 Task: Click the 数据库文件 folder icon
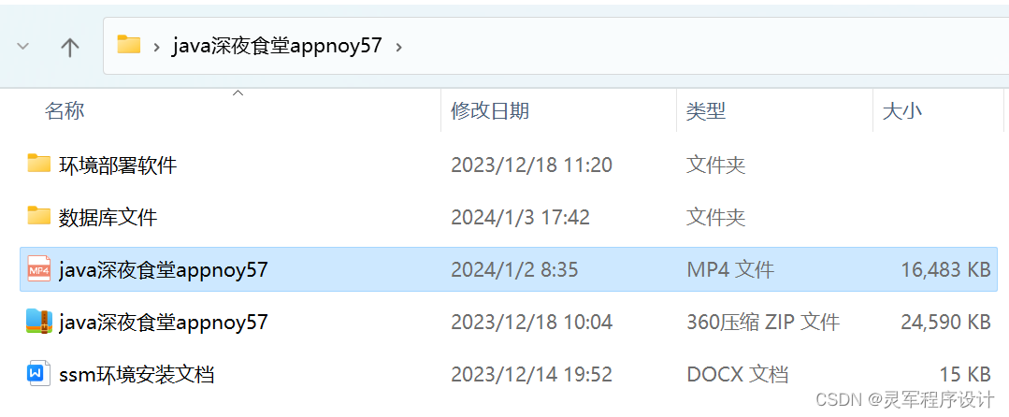pos(39,216)
